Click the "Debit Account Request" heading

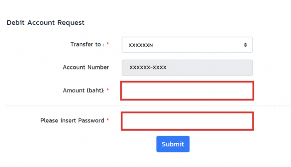(x=45, y=23)
